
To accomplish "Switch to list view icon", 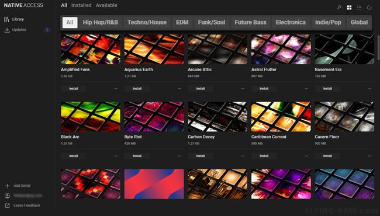I will coord(359,8).
